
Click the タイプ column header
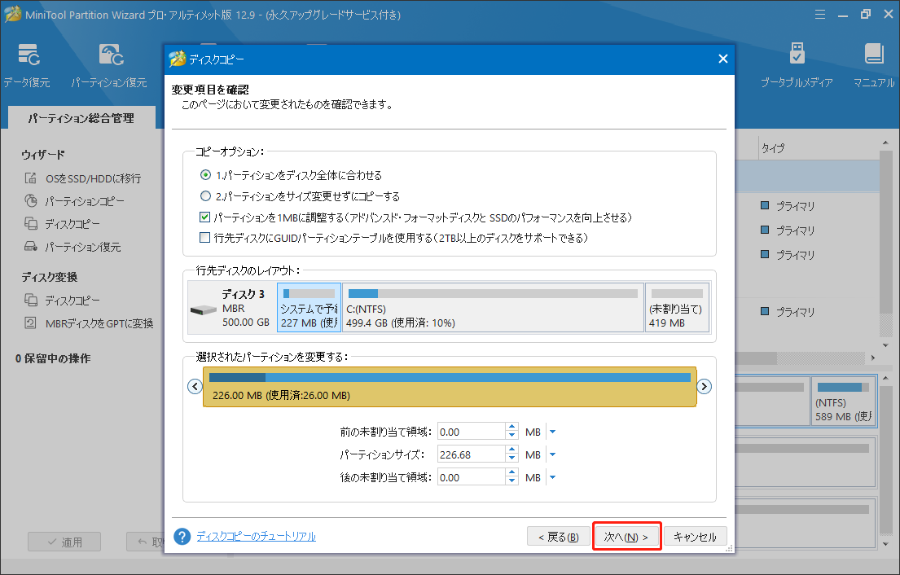click(x=773, y=148)
